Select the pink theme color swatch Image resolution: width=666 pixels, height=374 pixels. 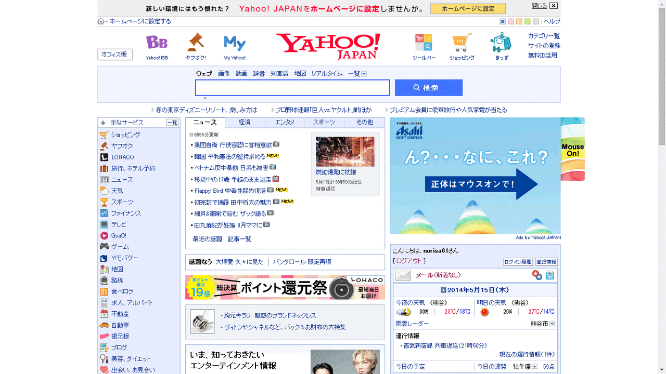point(511,21)
